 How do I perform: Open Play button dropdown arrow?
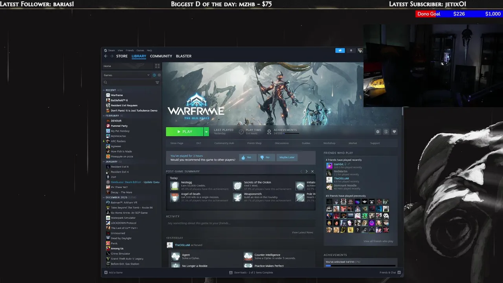206,132
